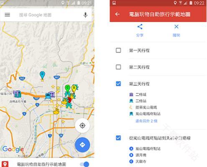Uncheck the 從嵐山電鐵終點站到天龍寺的路線 checkbox
207x167 pixels.
point(118,138)
